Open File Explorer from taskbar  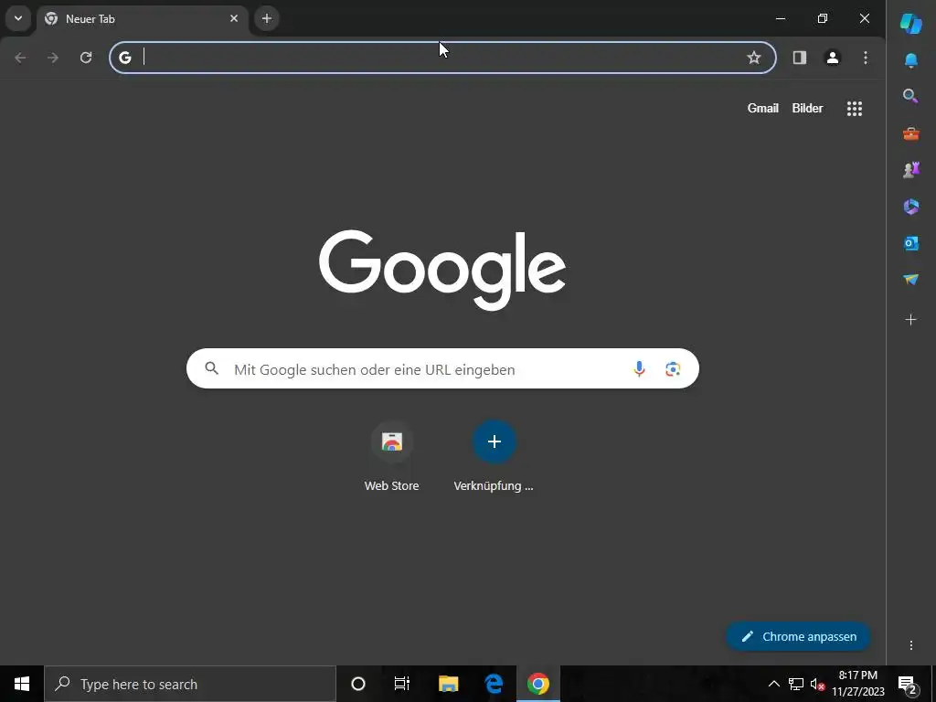click(x=448, y=684)
